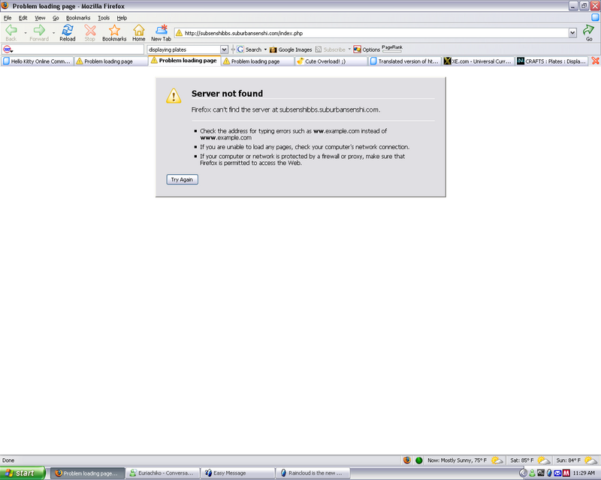This screenshot has height=480, width=601.
Task: Open the Bookmarks menu
Action: point(78,17)
